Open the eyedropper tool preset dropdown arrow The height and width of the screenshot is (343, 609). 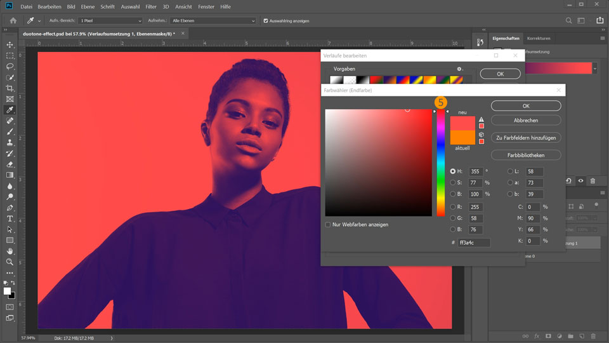tap(39, 21)
